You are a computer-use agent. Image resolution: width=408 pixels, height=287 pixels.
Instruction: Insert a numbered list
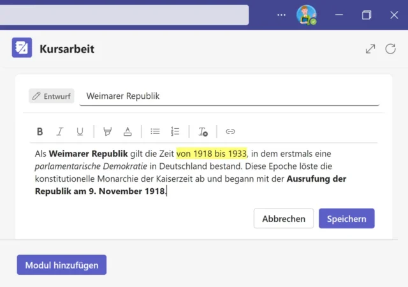coord(175,131)
